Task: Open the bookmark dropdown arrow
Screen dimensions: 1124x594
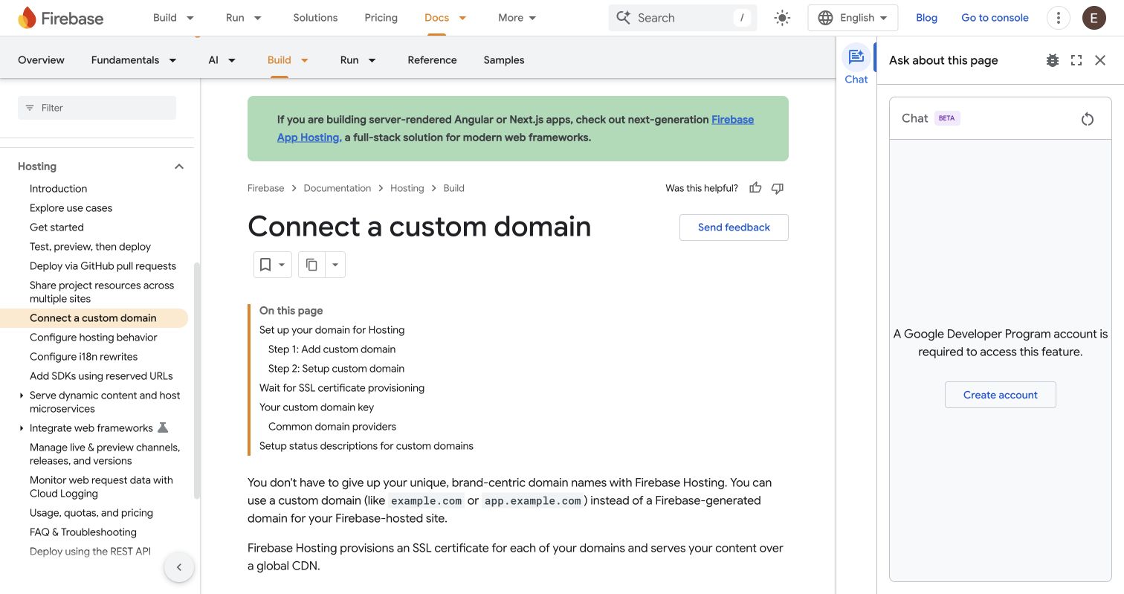Action: [x=282, y=265]
